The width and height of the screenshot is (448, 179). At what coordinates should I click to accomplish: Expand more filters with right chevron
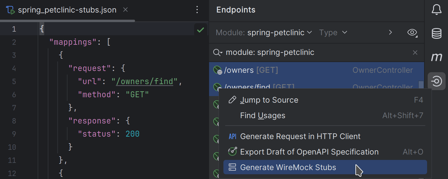[390, 33]
